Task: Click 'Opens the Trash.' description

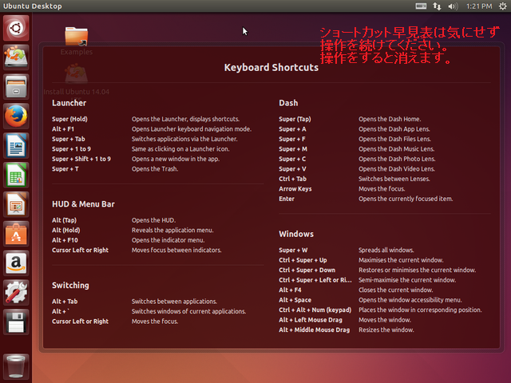Action: (155, 169)
